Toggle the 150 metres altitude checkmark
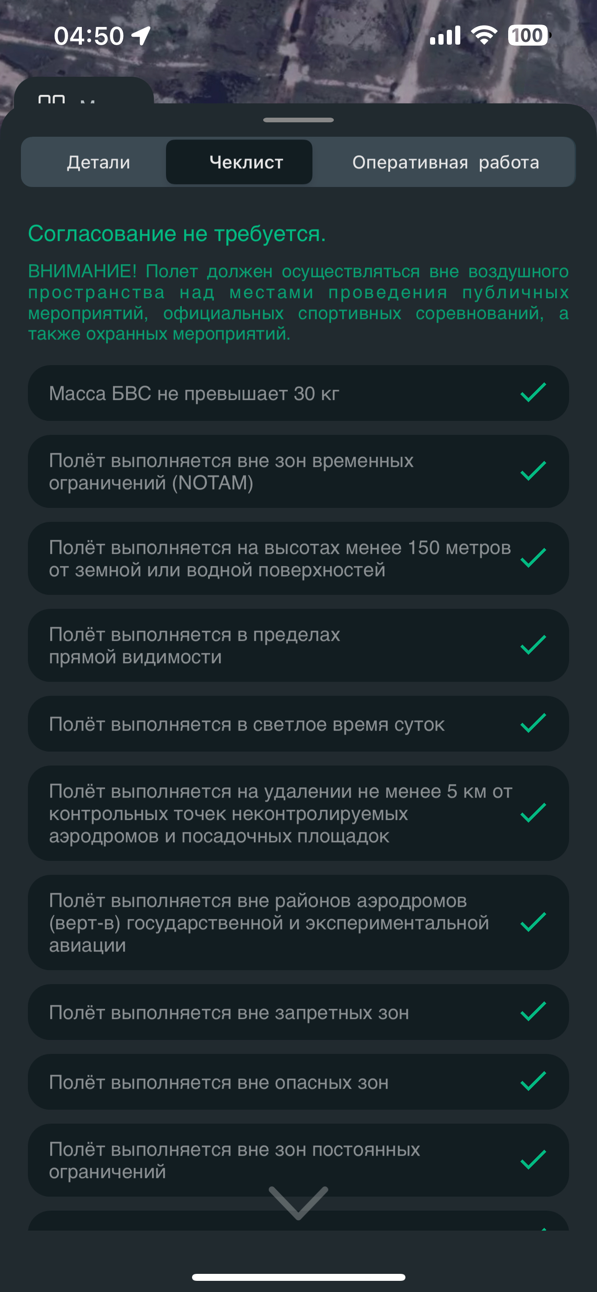The image size is (597, 1292). point(533,558)
